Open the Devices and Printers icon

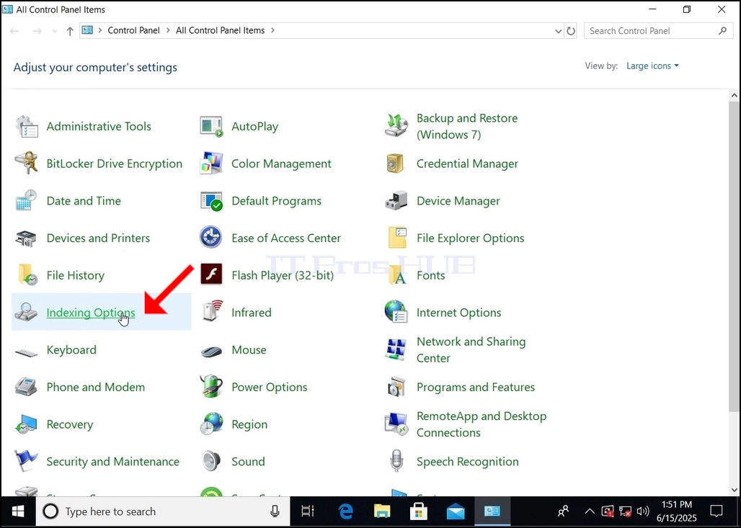27,238
